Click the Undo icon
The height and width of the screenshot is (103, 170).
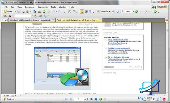[x=53, y=11]
